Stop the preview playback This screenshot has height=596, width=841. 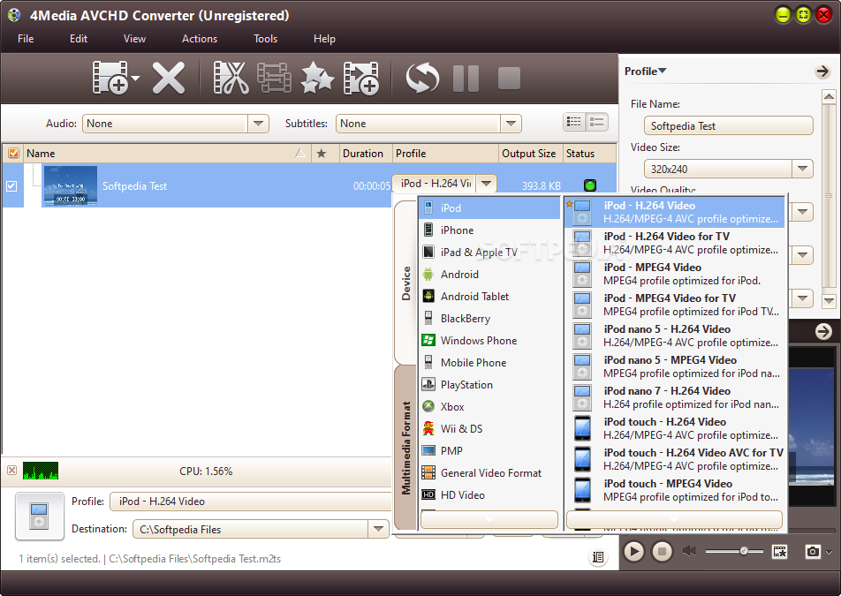coord(662,551)
